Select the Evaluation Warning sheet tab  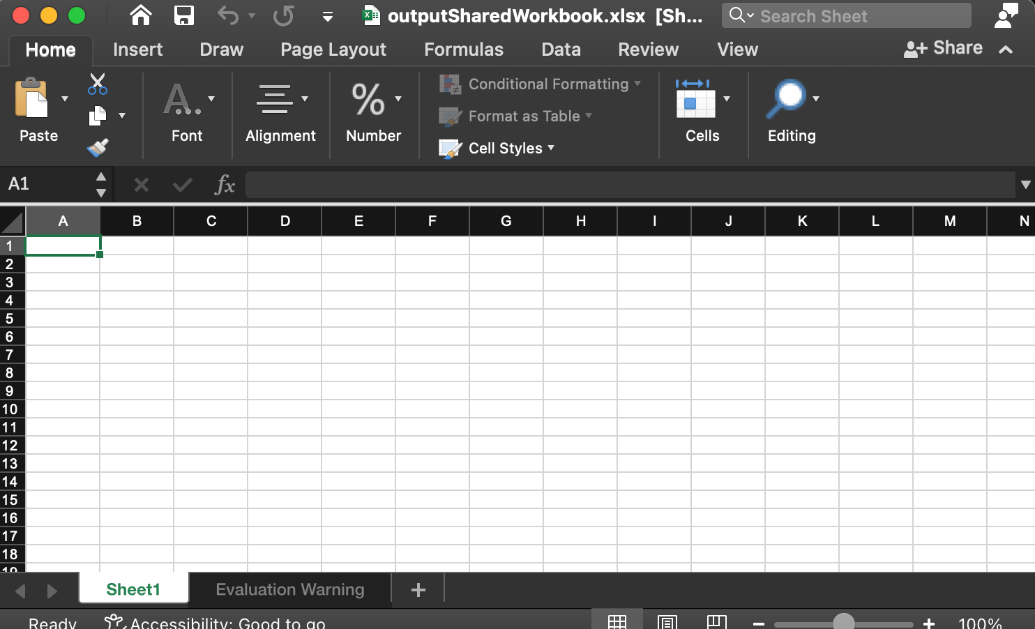click(x=290, y=589)
